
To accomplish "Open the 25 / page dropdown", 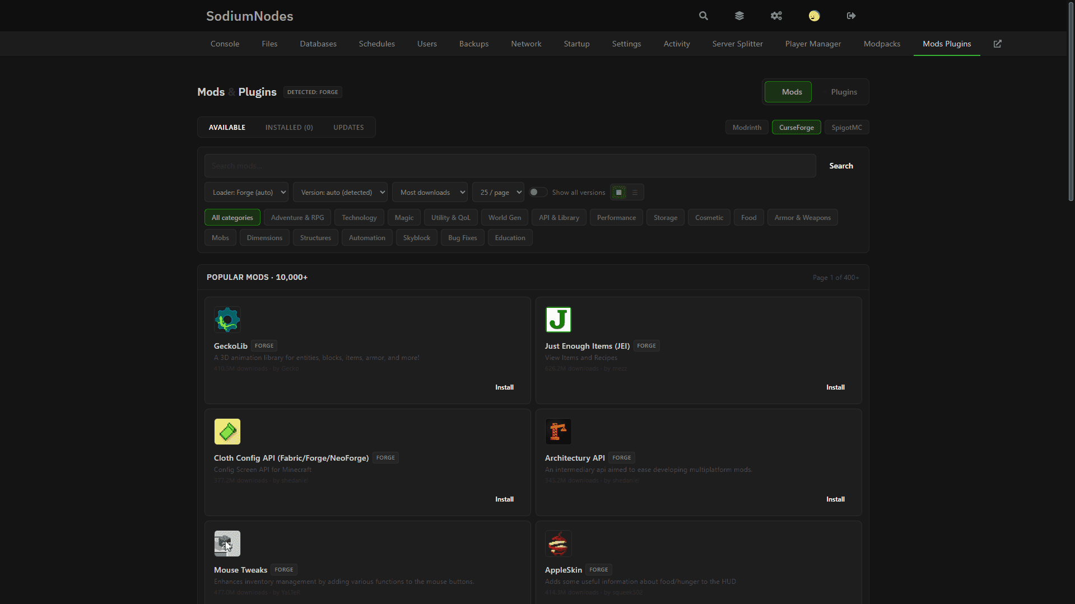I will click(x=498, y=193).
